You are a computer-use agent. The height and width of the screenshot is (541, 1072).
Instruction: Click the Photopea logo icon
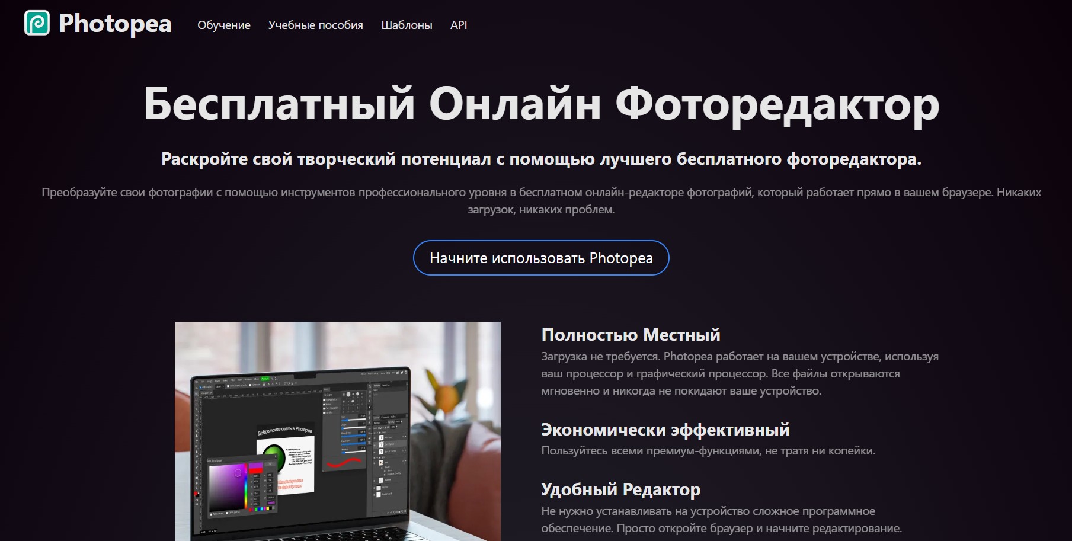coord(37,24)
